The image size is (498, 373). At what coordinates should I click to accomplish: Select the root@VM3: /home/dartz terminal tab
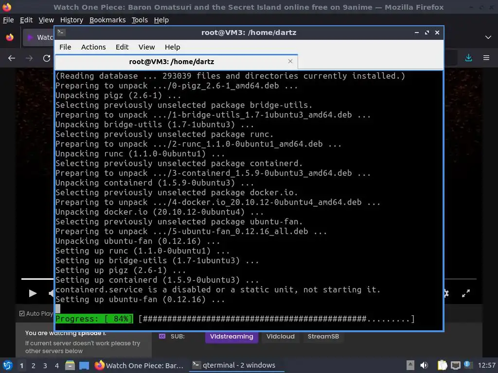(172, 62)
